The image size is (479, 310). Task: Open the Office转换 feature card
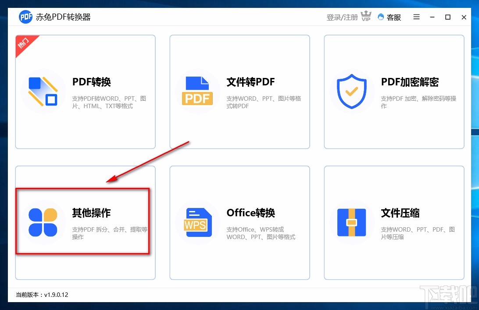(x=239, y=222)
